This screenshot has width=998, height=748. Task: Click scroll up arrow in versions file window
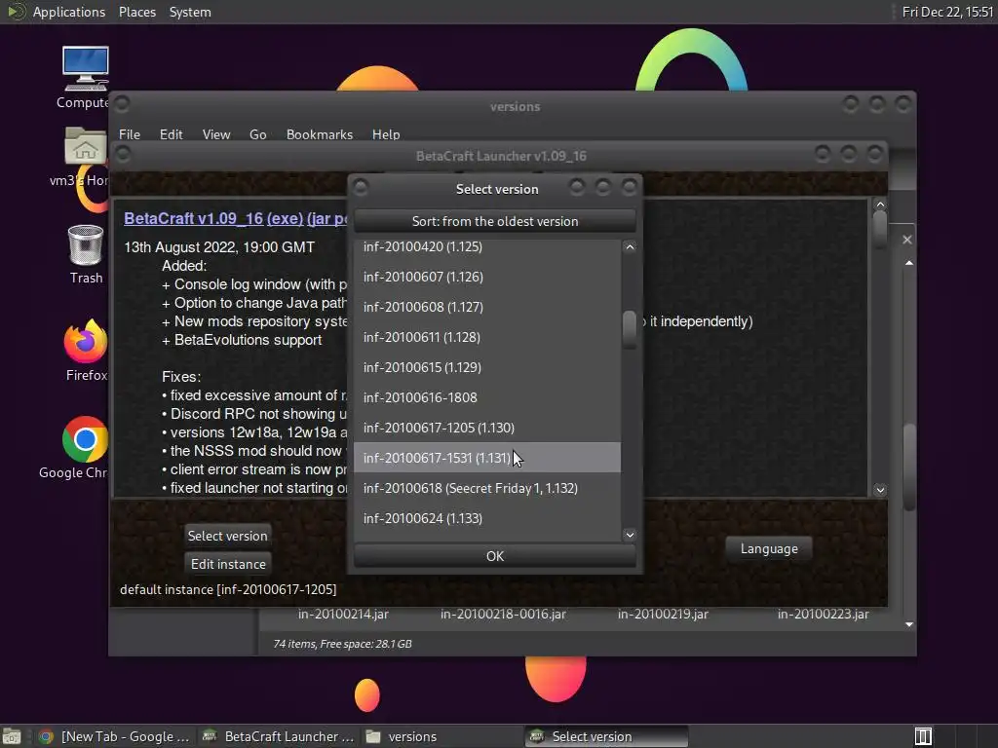(909, 263)
